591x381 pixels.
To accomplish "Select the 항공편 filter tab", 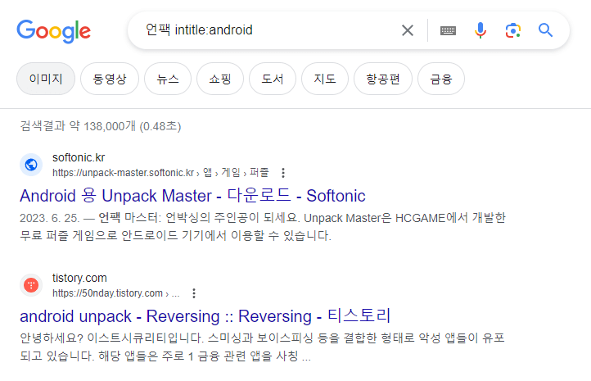I will [x=383, y=79].
